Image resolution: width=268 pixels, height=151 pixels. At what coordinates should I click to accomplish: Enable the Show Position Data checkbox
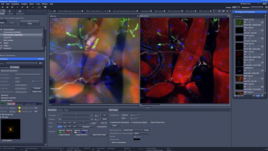coord(149,122)
